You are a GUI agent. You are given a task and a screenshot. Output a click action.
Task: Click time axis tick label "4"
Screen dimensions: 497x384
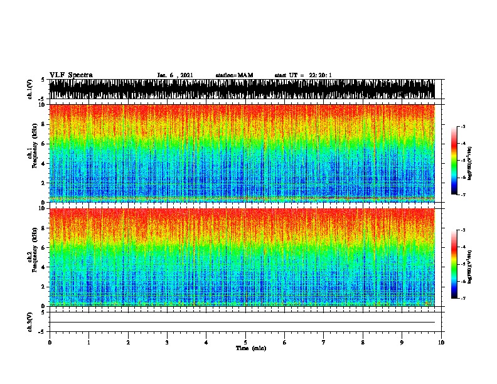coord(206,343)
